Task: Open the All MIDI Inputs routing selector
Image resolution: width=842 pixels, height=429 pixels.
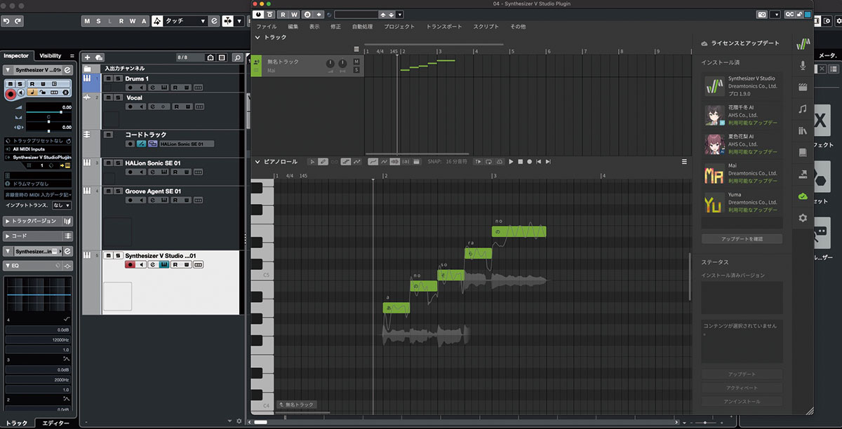Action: coord(39,149)
